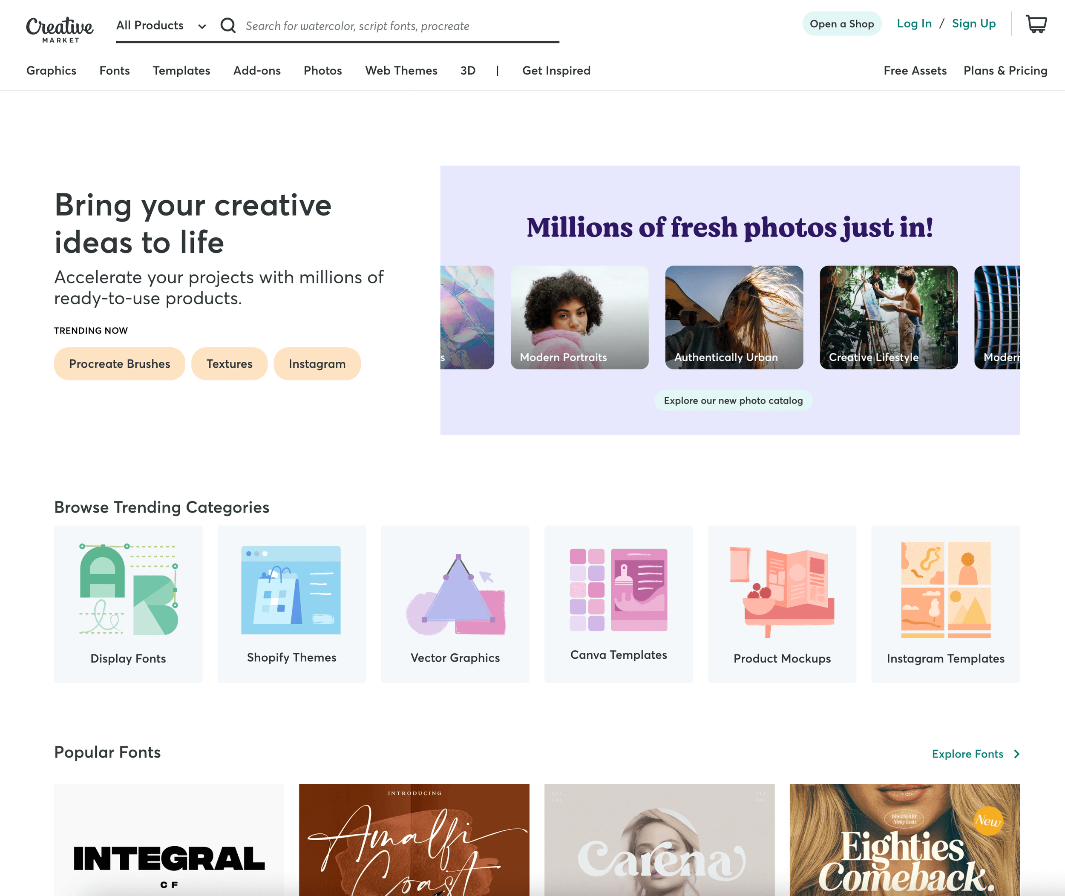Click Explore our new photo catalog
The height and width of the screenshot is (896, 1065).
(733, 400)
